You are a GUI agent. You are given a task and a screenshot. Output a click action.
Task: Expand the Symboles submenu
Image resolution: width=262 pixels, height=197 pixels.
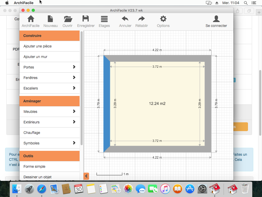[74, 143]
